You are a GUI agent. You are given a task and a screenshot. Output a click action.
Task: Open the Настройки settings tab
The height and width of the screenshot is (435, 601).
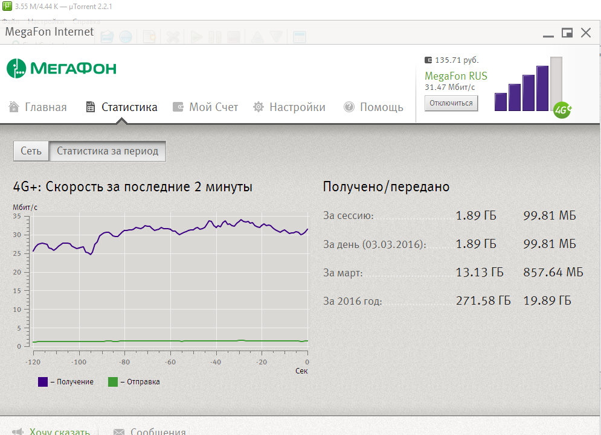(x=289, y=107)
